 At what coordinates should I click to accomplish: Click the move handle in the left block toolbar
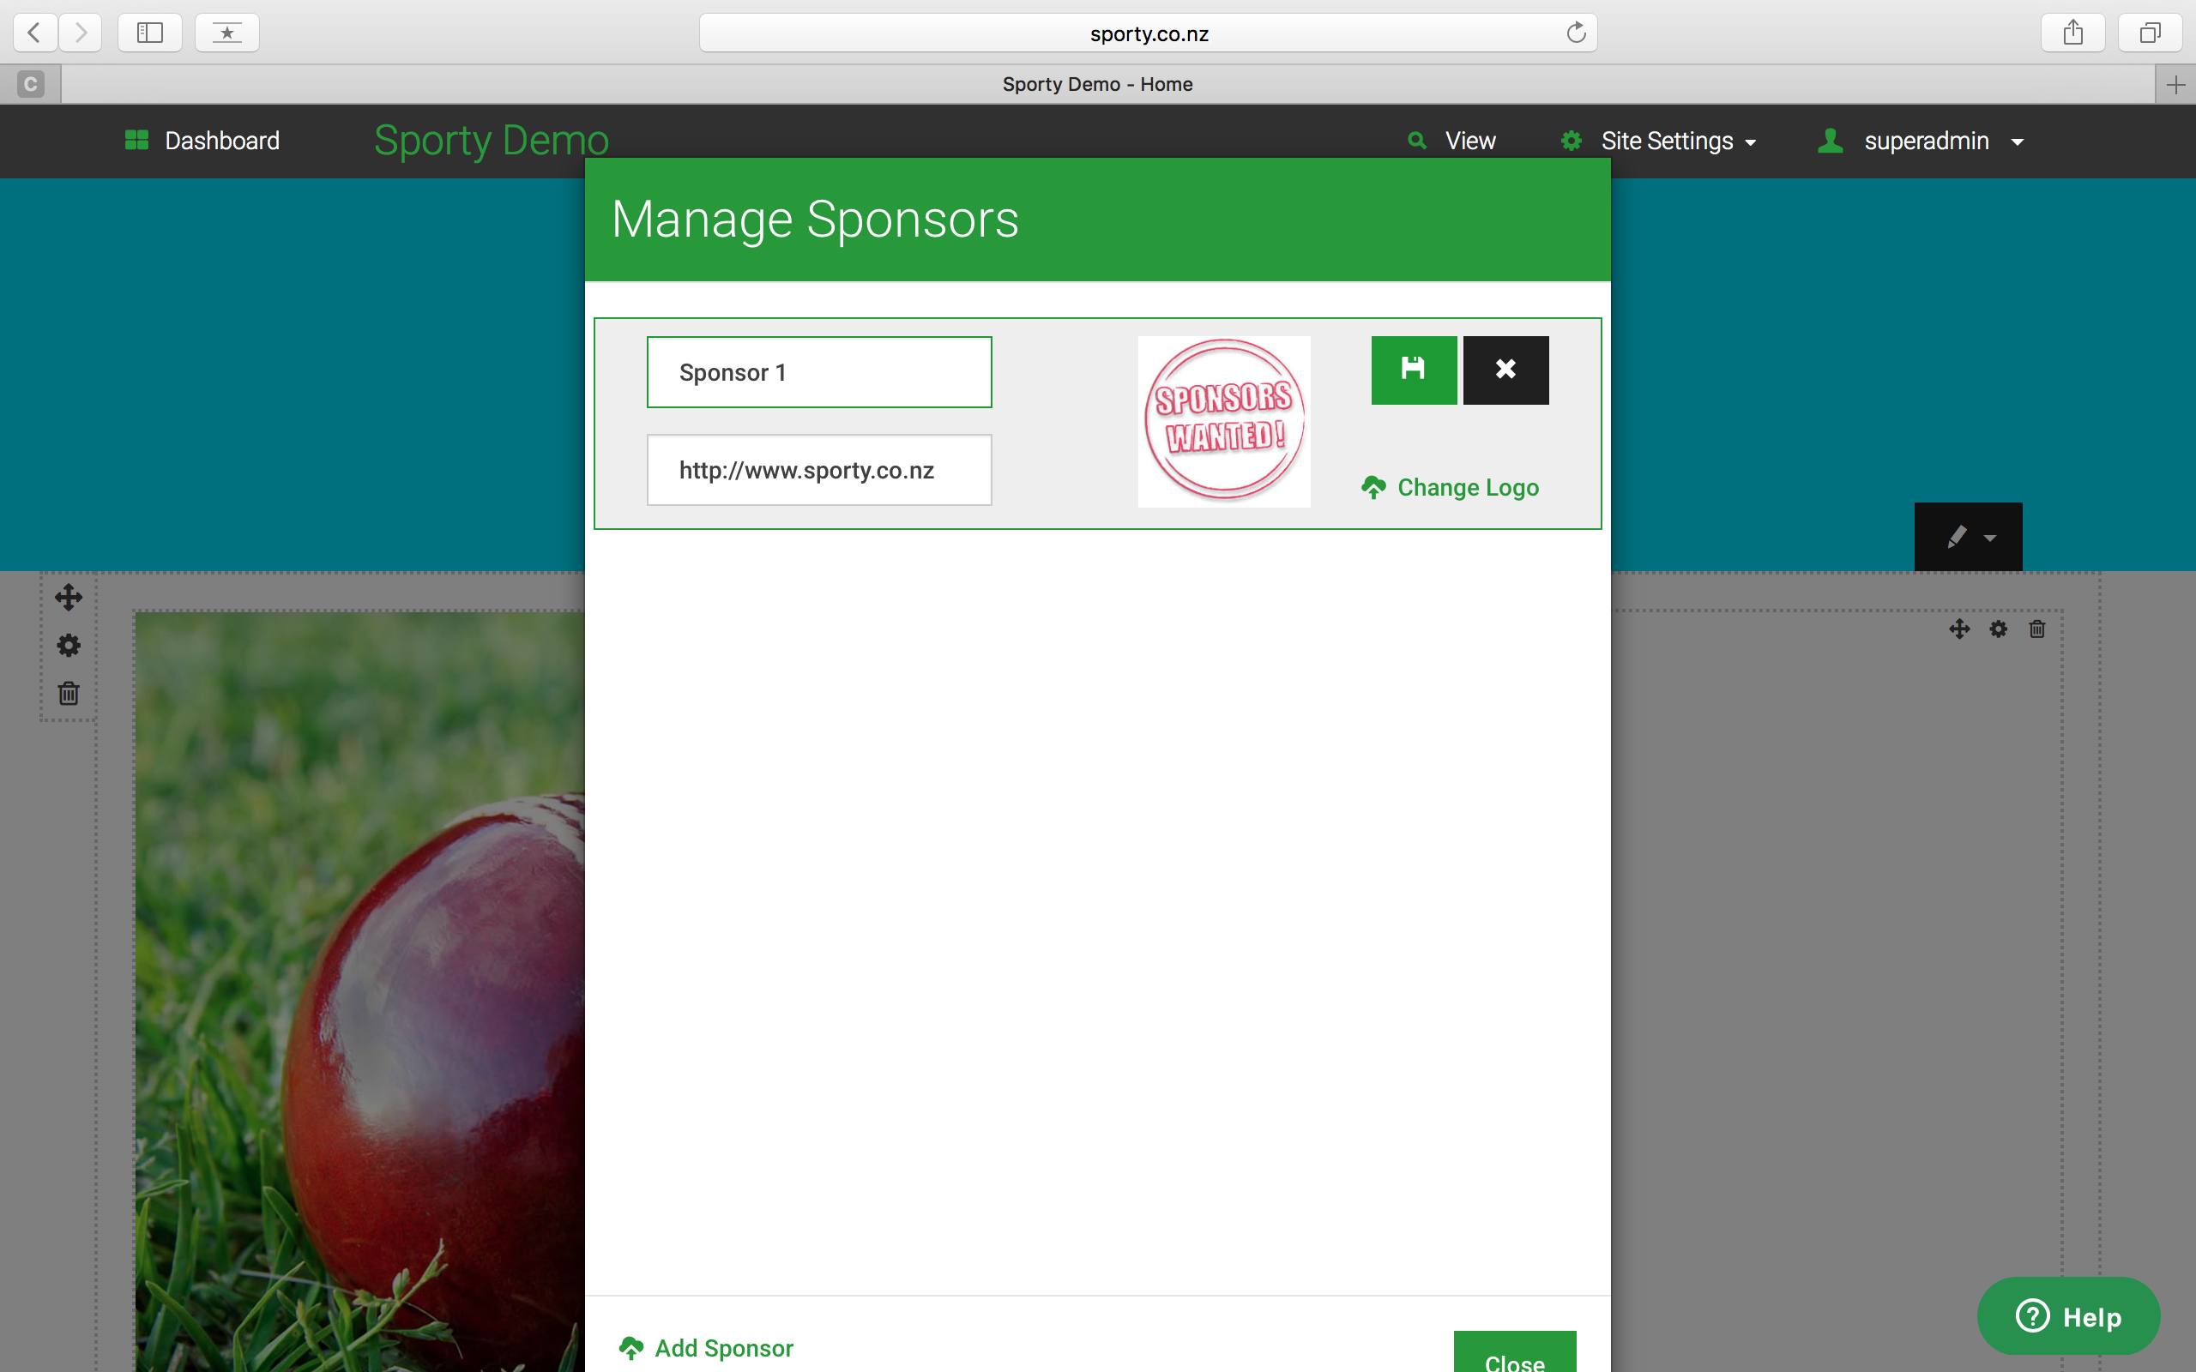click(x=68, y=597)
